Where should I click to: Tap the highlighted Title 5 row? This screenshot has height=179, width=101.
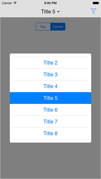(x=50, y=98)
